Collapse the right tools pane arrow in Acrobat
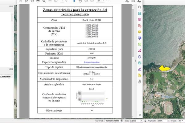This screenshot has height=123, width=185. [x=135, y=61]
